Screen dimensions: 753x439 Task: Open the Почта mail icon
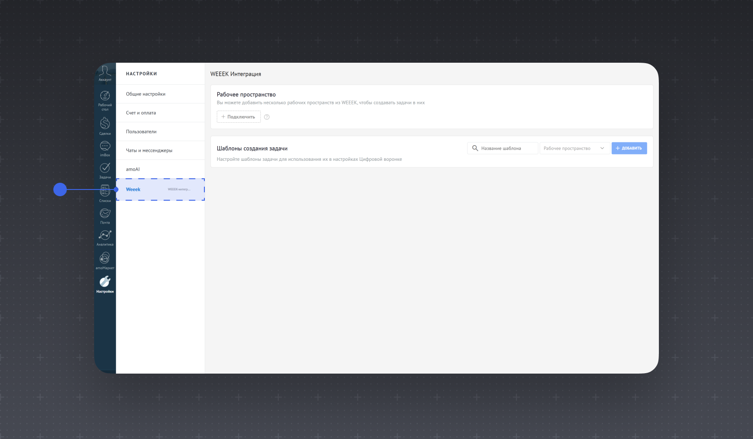(x=105, y=216)
